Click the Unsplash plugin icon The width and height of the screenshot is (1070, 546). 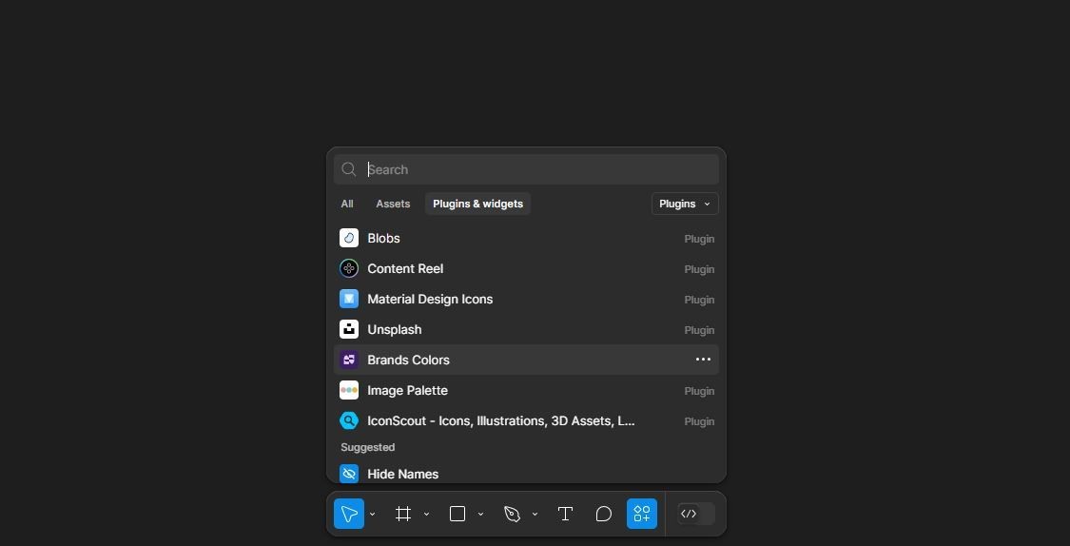click(349, 329)
